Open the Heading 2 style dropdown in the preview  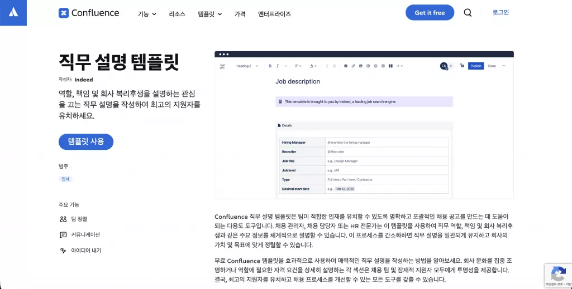pyautogui.click(x=247, y=66)
